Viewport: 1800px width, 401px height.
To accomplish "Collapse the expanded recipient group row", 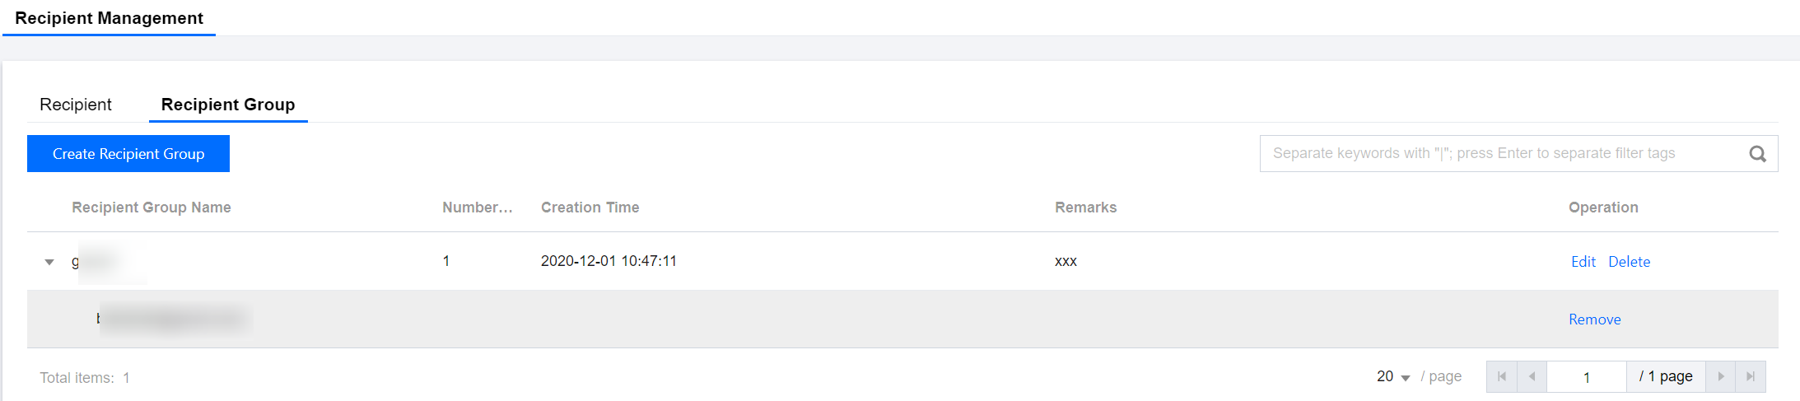I will click(49, 262).
